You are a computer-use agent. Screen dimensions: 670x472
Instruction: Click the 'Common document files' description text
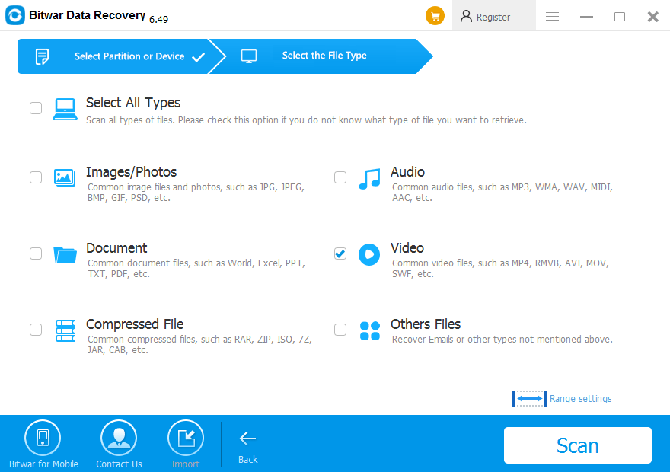coord(196,268)
